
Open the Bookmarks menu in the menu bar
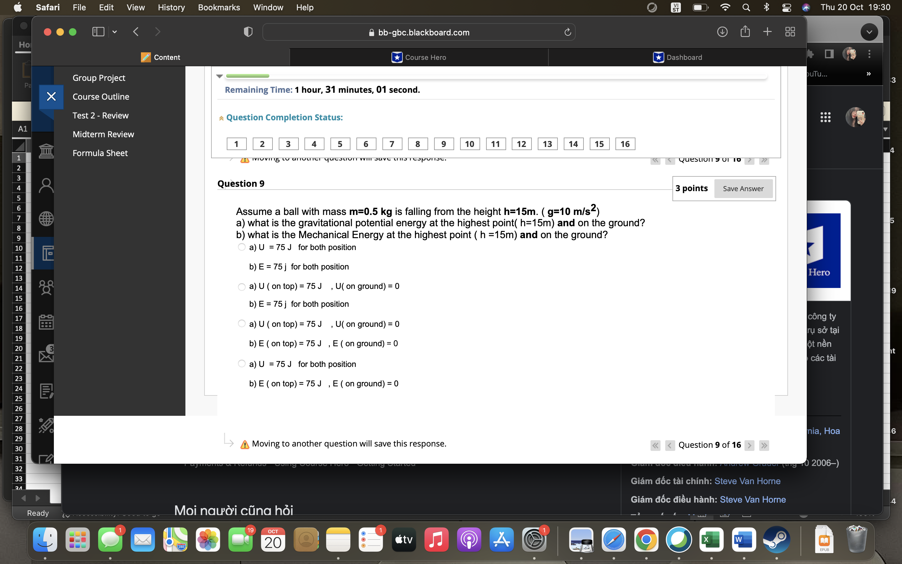coord(219,8)
